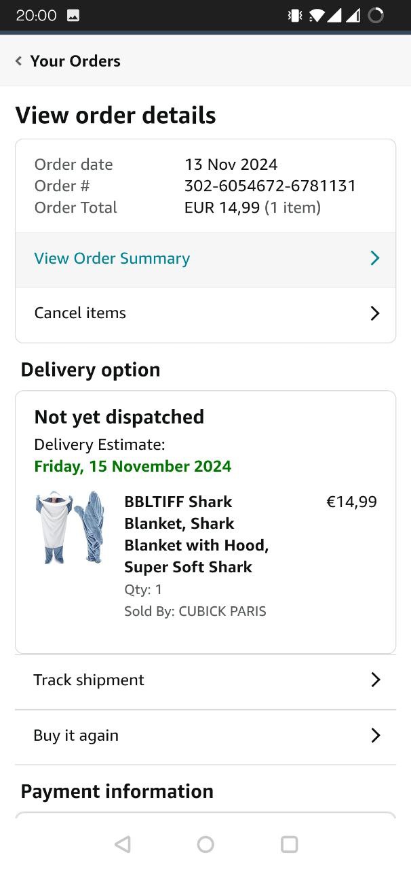This screenshot has width=411, height=870.
Task: Tap the shark blanket product thumbnail
Action: [x=70, y=527]
